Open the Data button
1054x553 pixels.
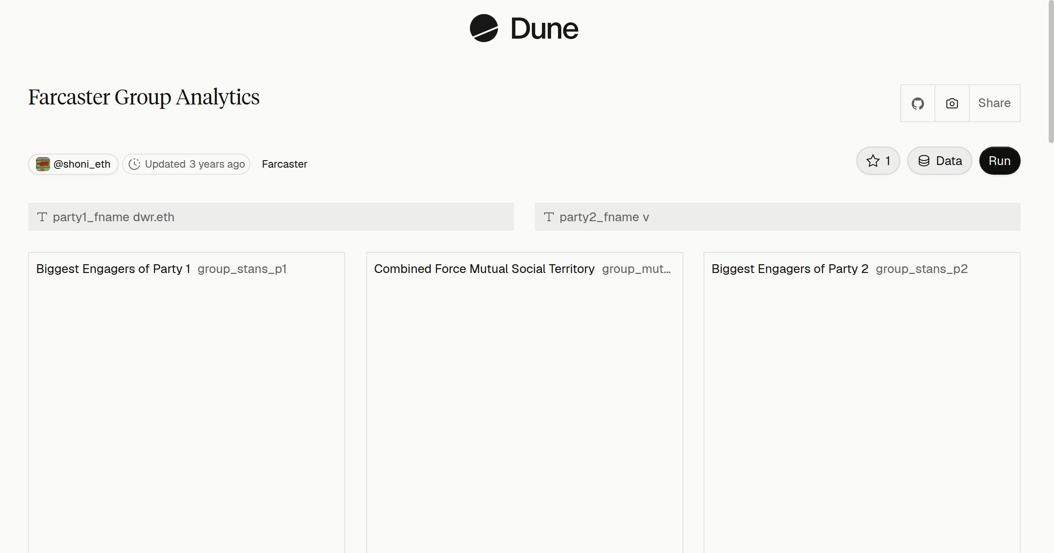(x=940, y=161)
